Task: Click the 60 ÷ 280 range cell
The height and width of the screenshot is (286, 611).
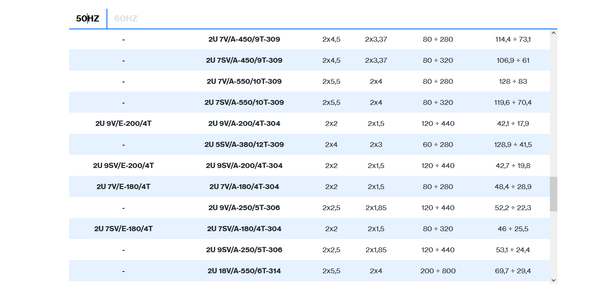Action: 438,144
